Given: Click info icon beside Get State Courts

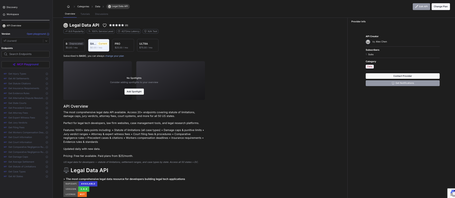Looking at the screenshot, I should tap(47, 103).
